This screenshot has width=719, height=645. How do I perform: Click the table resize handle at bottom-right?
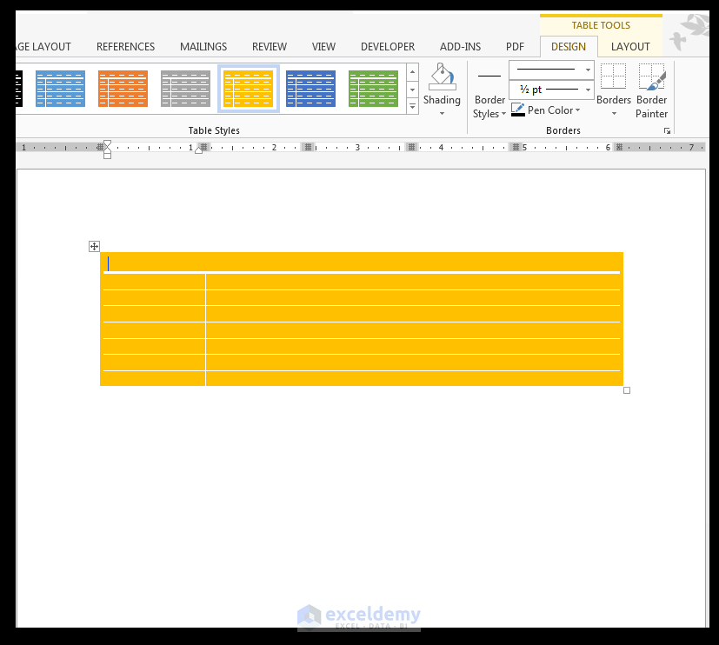point(626,390)
